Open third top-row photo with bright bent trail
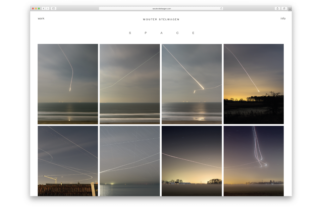This screenshot has height=217, width=322. point(192,84)
